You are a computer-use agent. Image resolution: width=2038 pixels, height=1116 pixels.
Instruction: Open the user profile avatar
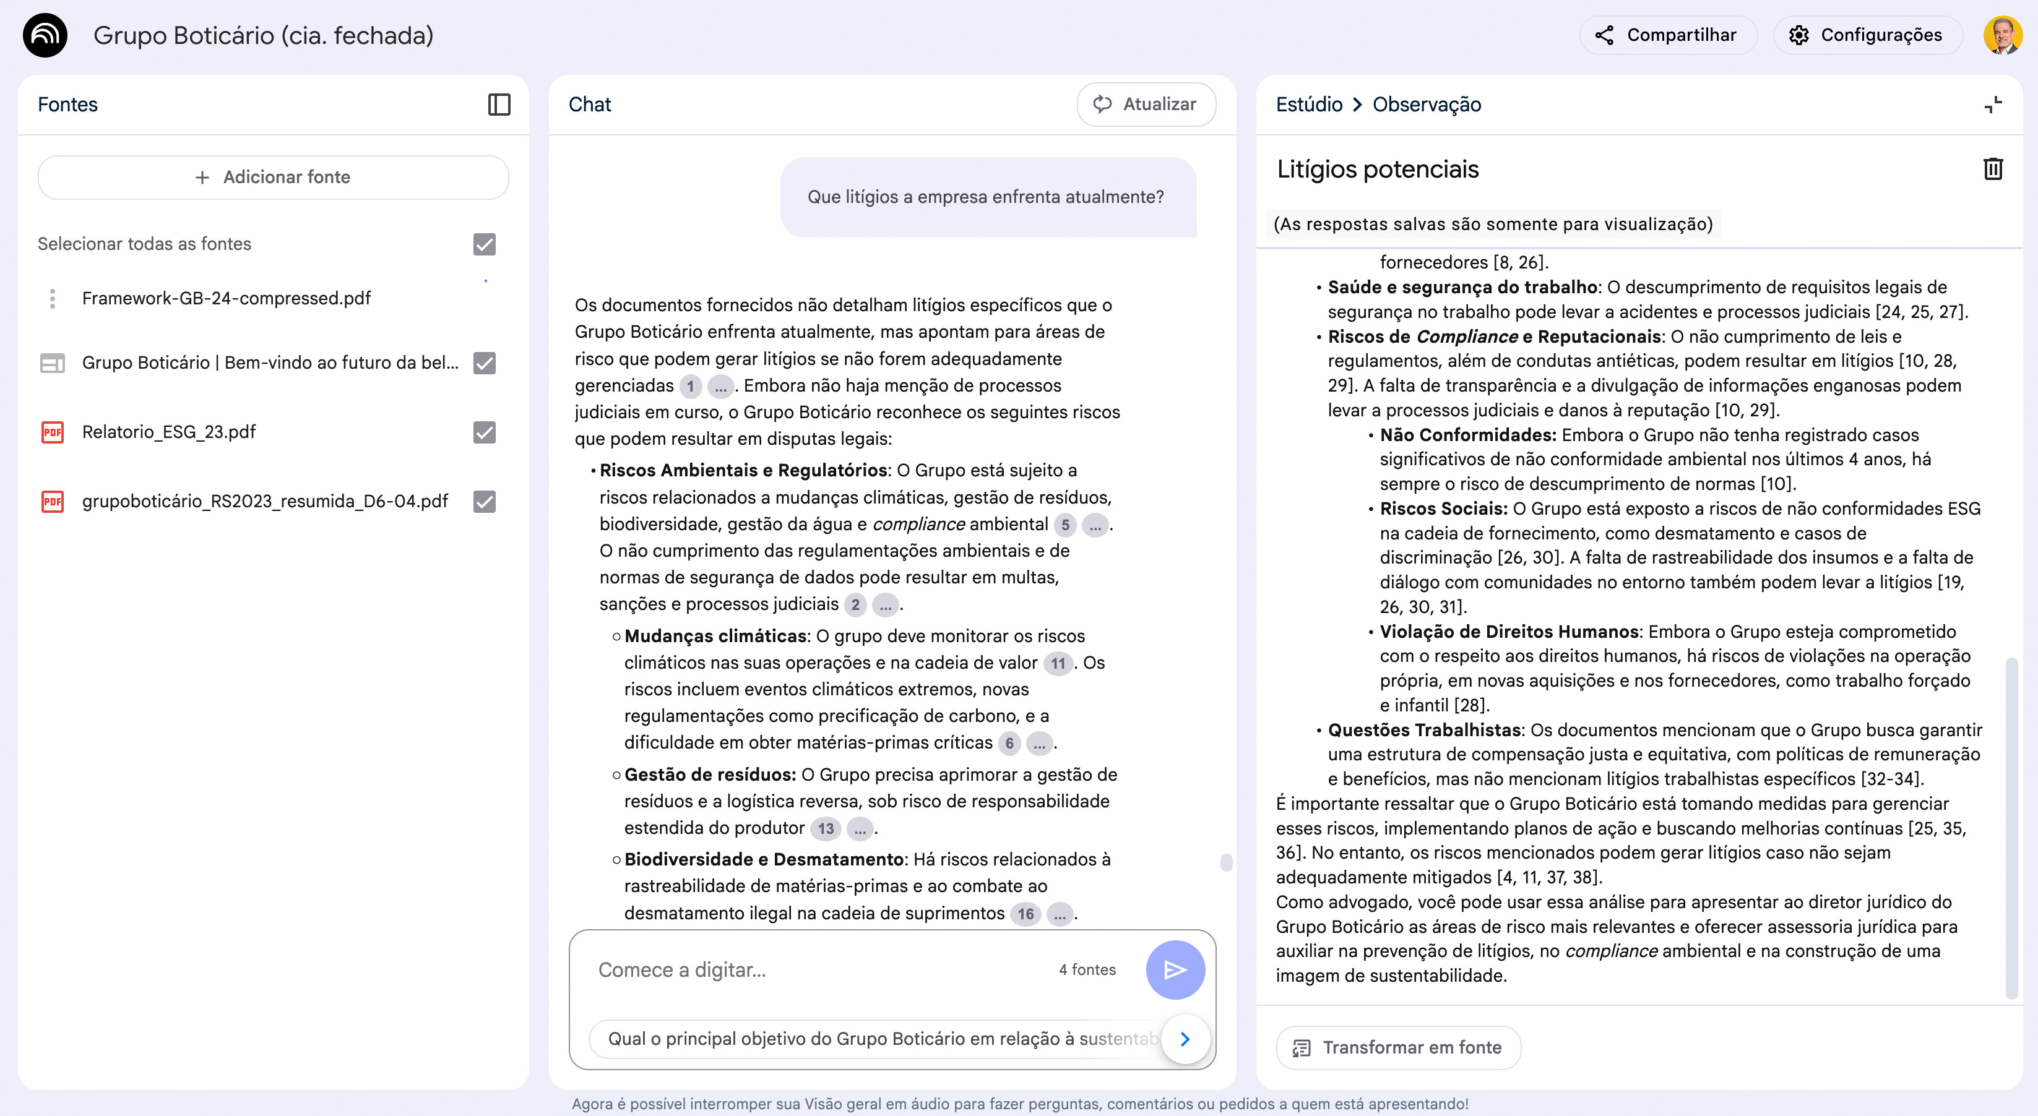pos(2001,36)
